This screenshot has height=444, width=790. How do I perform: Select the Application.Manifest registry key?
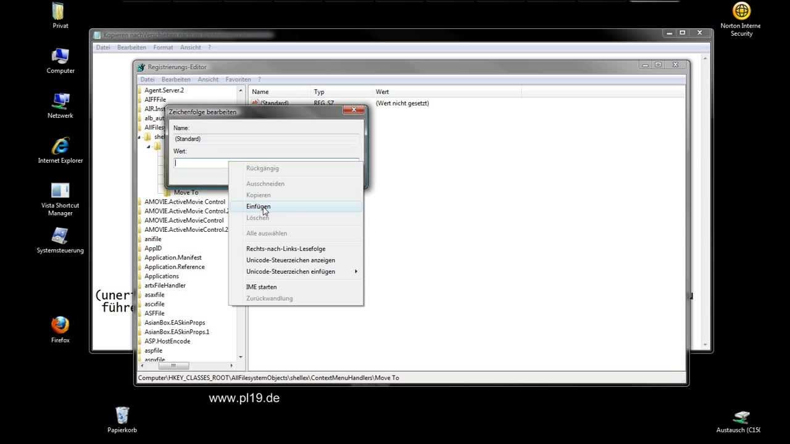click(x=173, y=257)
